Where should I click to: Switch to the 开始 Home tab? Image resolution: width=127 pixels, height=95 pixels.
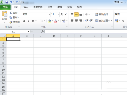click(16, 7)
